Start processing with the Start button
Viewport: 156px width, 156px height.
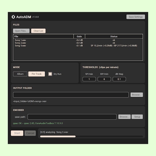tap(17, 133)
